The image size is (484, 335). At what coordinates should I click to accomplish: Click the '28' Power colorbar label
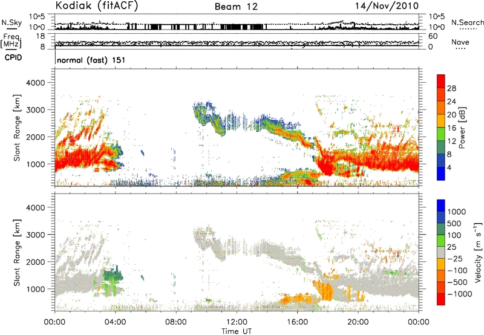451,88
